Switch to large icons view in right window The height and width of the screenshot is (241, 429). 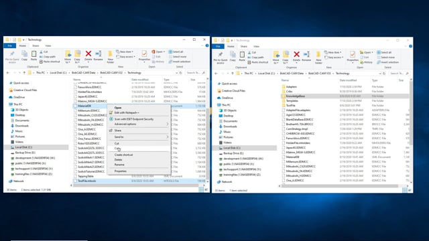[410, 190]
